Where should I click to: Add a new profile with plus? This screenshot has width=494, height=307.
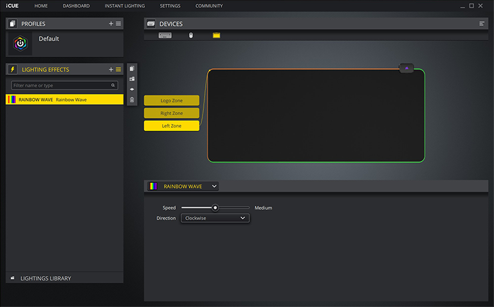[111, 24]
